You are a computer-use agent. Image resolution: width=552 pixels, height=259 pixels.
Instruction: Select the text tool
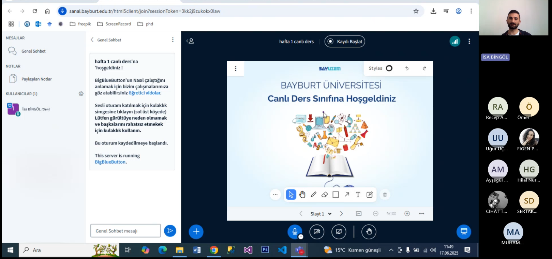pos(358,195)
